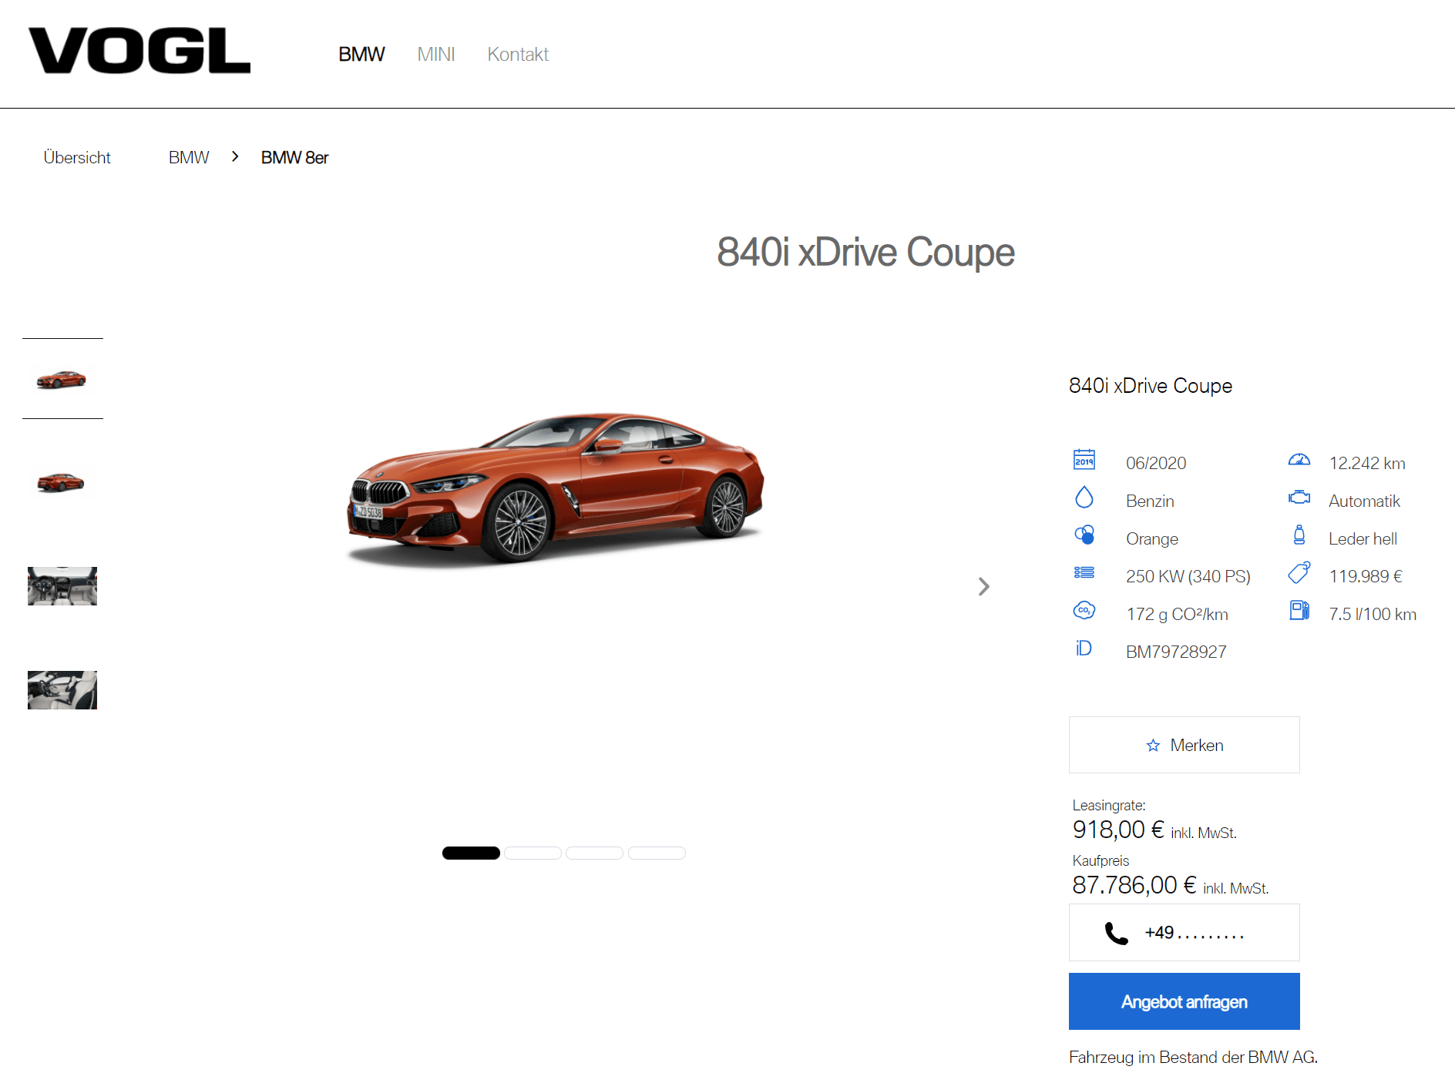Click the +49 phone number button
Screen dimensions: 1455x1083
coord(1184,933)
